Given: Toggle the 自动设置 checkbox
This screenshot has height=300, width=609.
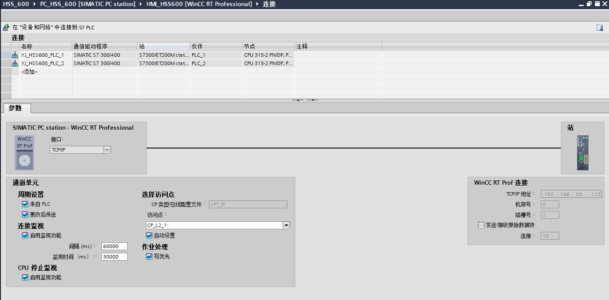Looking at the screenshot, I should pos(149,235).
